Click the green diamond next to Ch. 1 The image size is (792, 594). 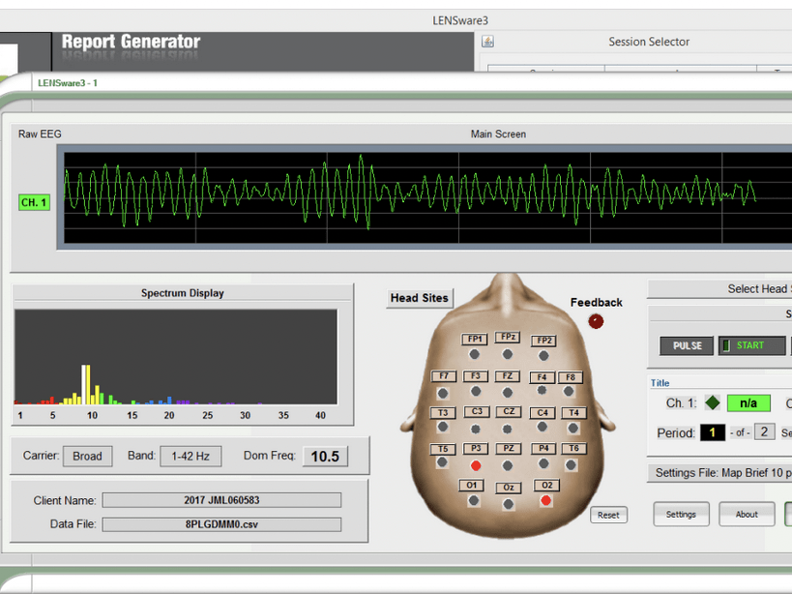pyautogui.click(x=712, y=402)
